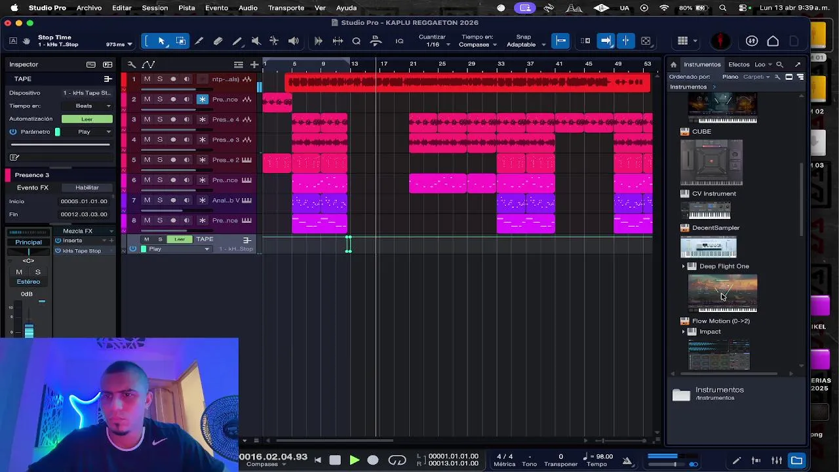Open the Mix console faders icon

pyautogui.click(x=776, y=460)
